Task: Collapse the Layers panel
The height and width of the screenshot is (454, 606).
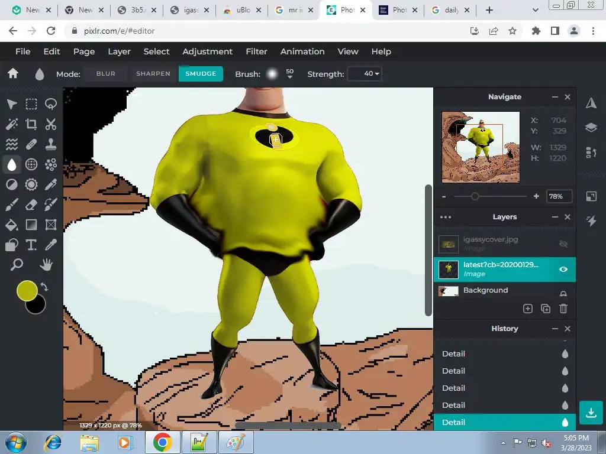Action: [x=555, y=217]
